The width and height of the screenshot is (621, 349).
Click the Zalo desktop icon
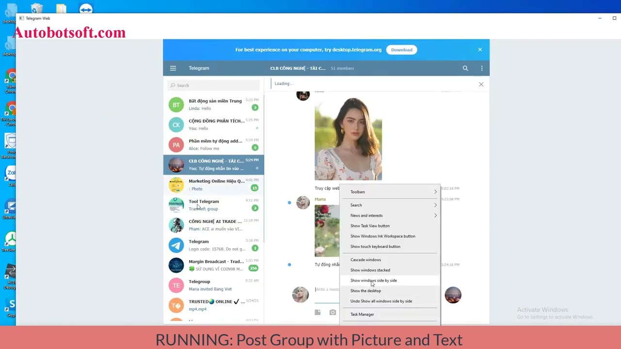[11, 175]
